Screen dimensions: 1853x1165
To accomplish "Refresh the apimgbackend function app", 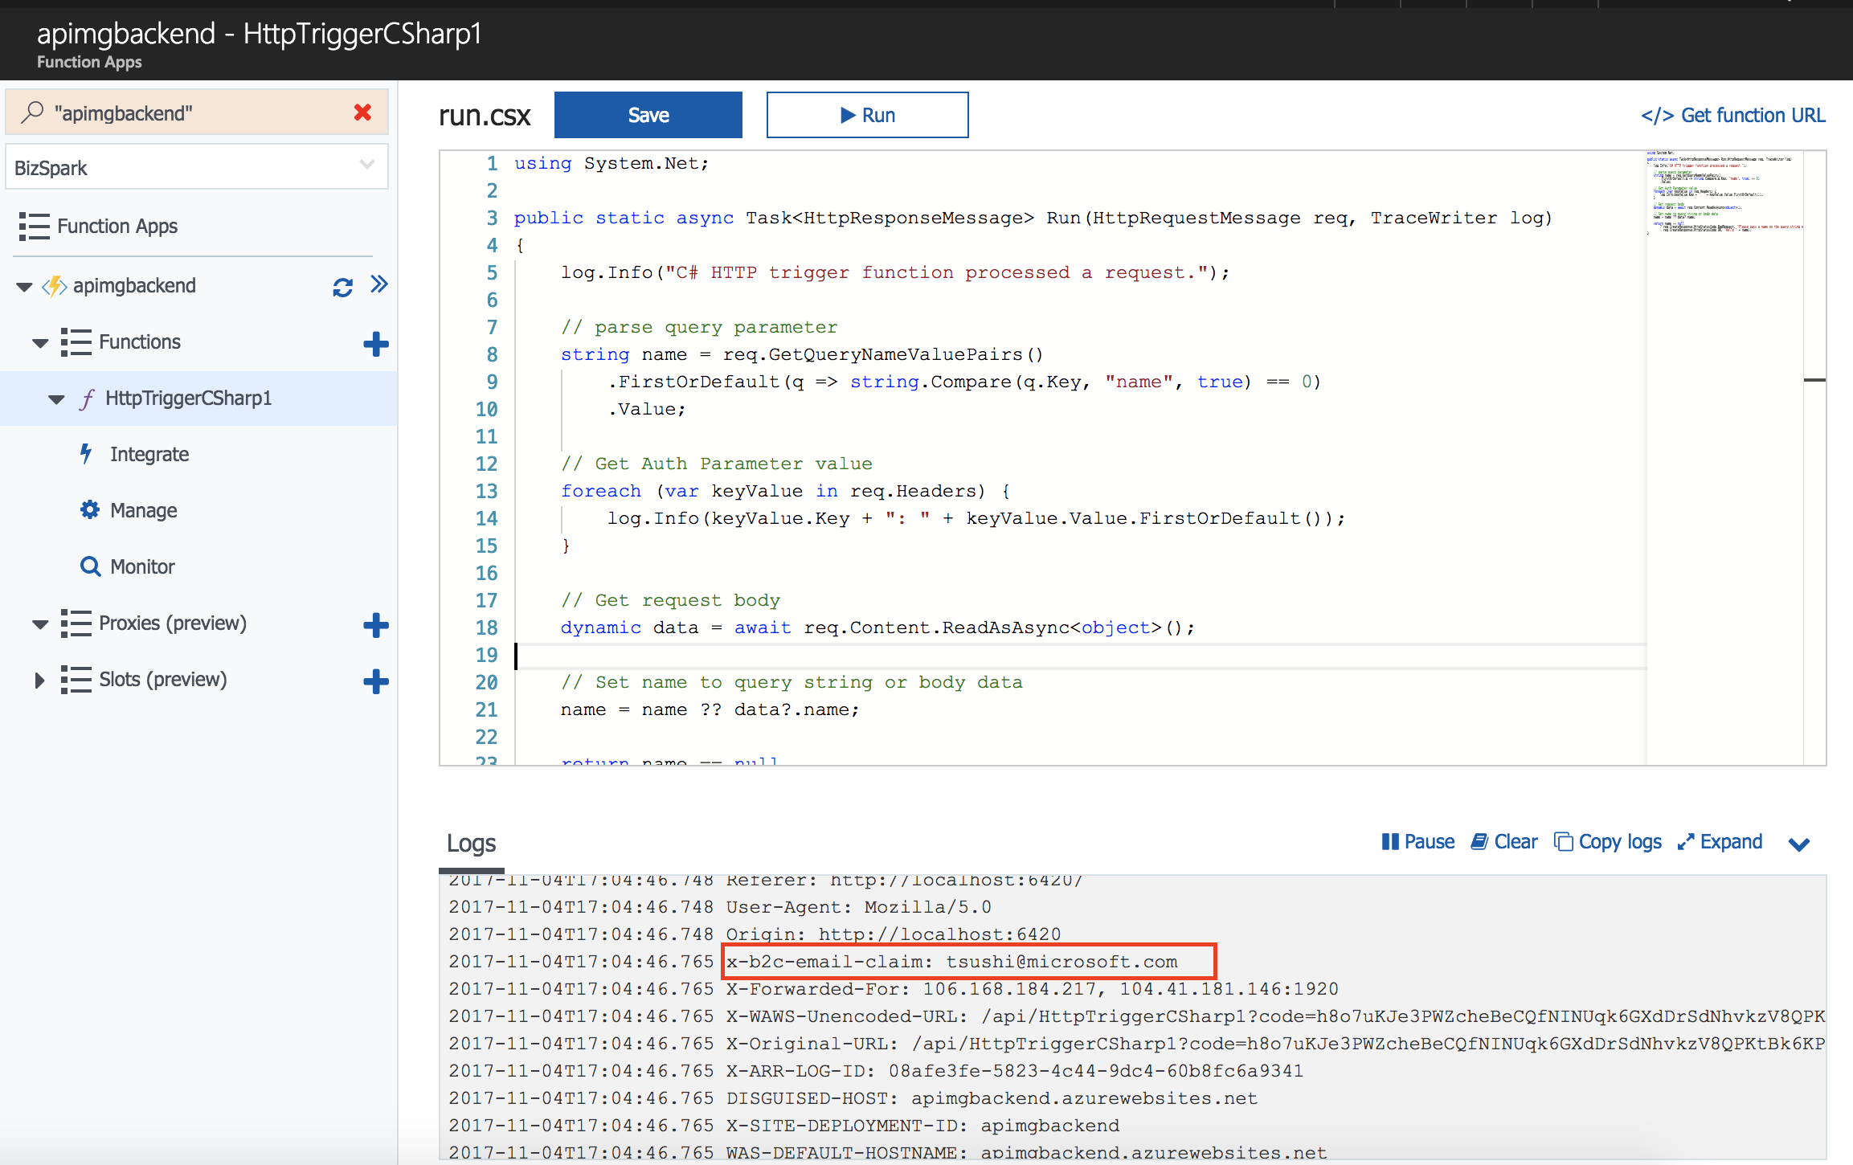I will point(343,287).
